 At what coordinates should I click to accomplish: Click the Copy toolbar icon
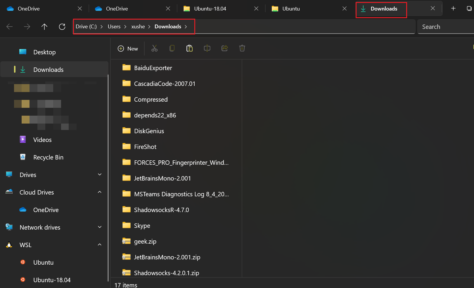(x=172, y=48)
